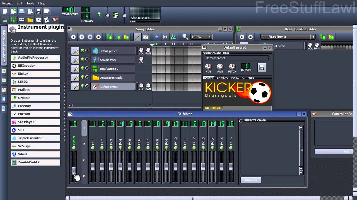Image resolution: width=357 pixels, height=200 pixels.
Task: Open the Project menu
Action: [x=8, y=3]
